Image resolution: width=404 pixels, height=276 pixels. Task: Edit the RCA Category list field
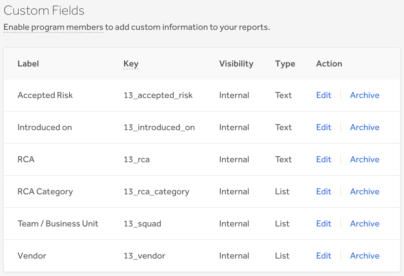coord(323,192)
